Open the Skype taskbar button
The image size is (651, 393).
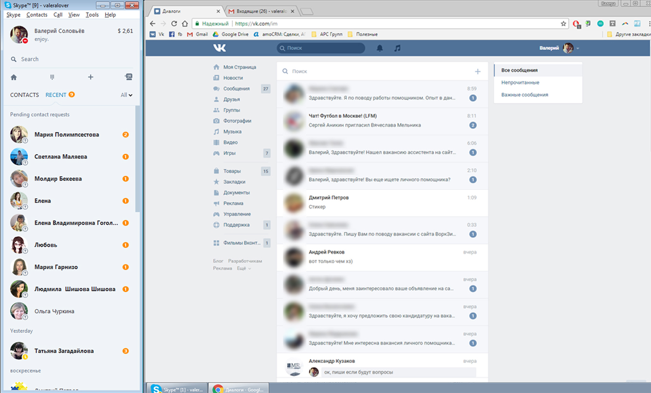click(x=177, y=388)
